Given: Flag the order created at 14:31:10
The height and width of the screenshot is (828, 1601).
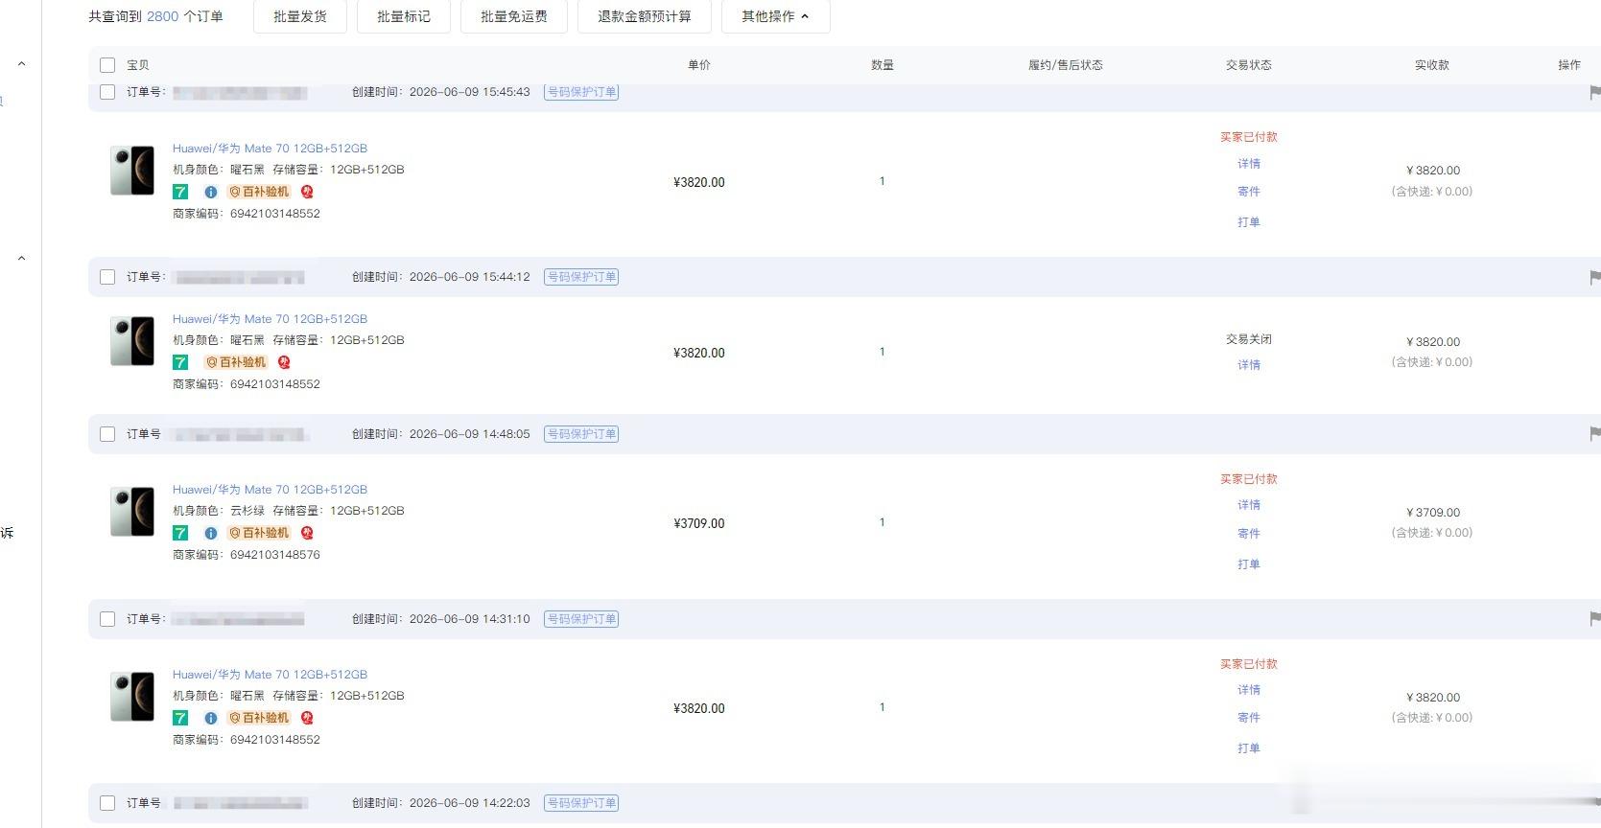Looking at the screenshot, I should [1594, 619].
